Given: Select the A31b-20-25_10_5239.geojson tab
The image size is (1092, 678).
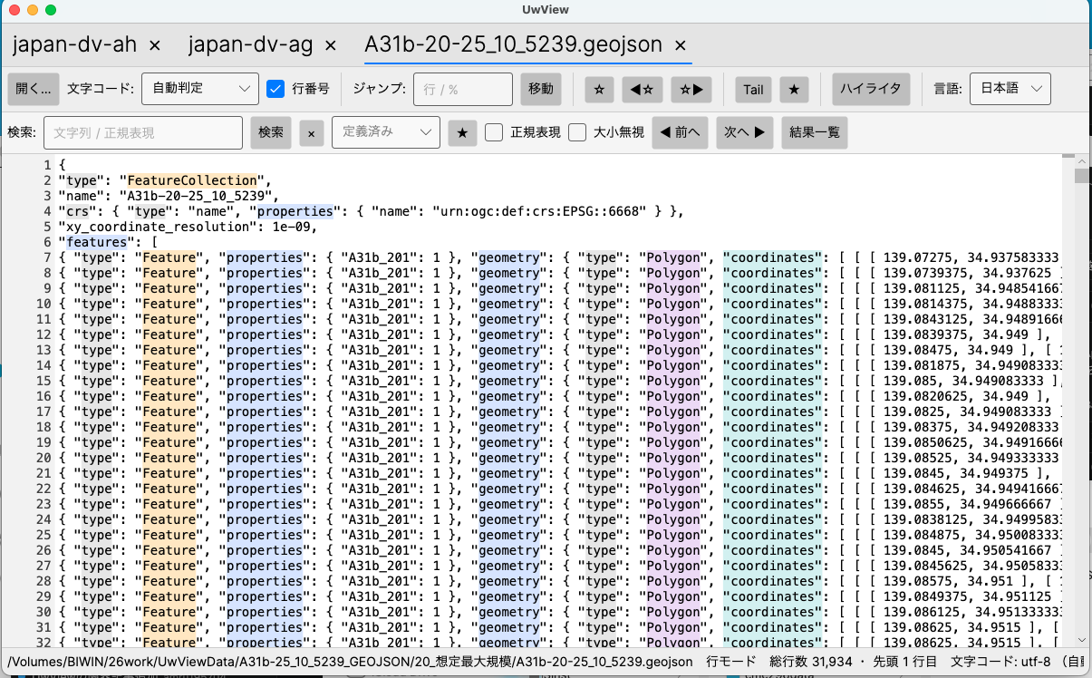Looking at the screenshot, I should (513, 44).
